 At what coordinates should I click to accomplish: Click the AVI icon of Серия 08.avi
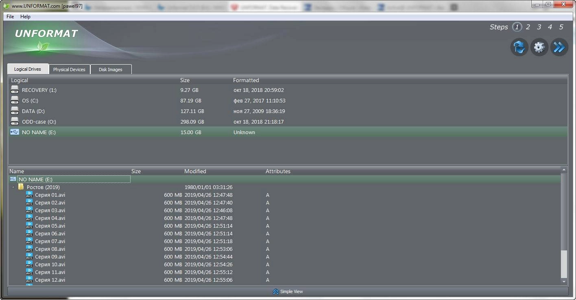tap(29, 249)
